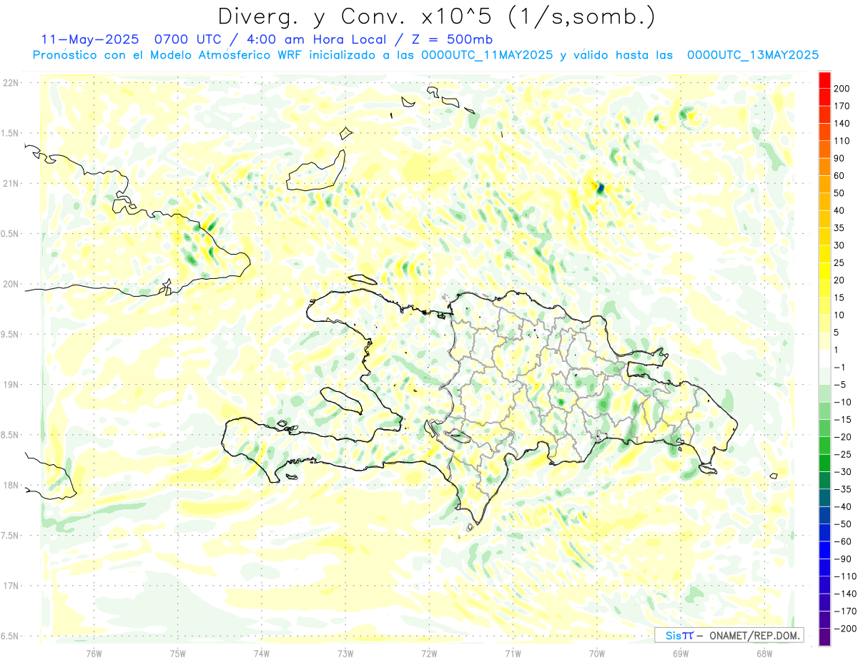Click the '0000UTC_11MAY2025' initialization time

(487, 55)
